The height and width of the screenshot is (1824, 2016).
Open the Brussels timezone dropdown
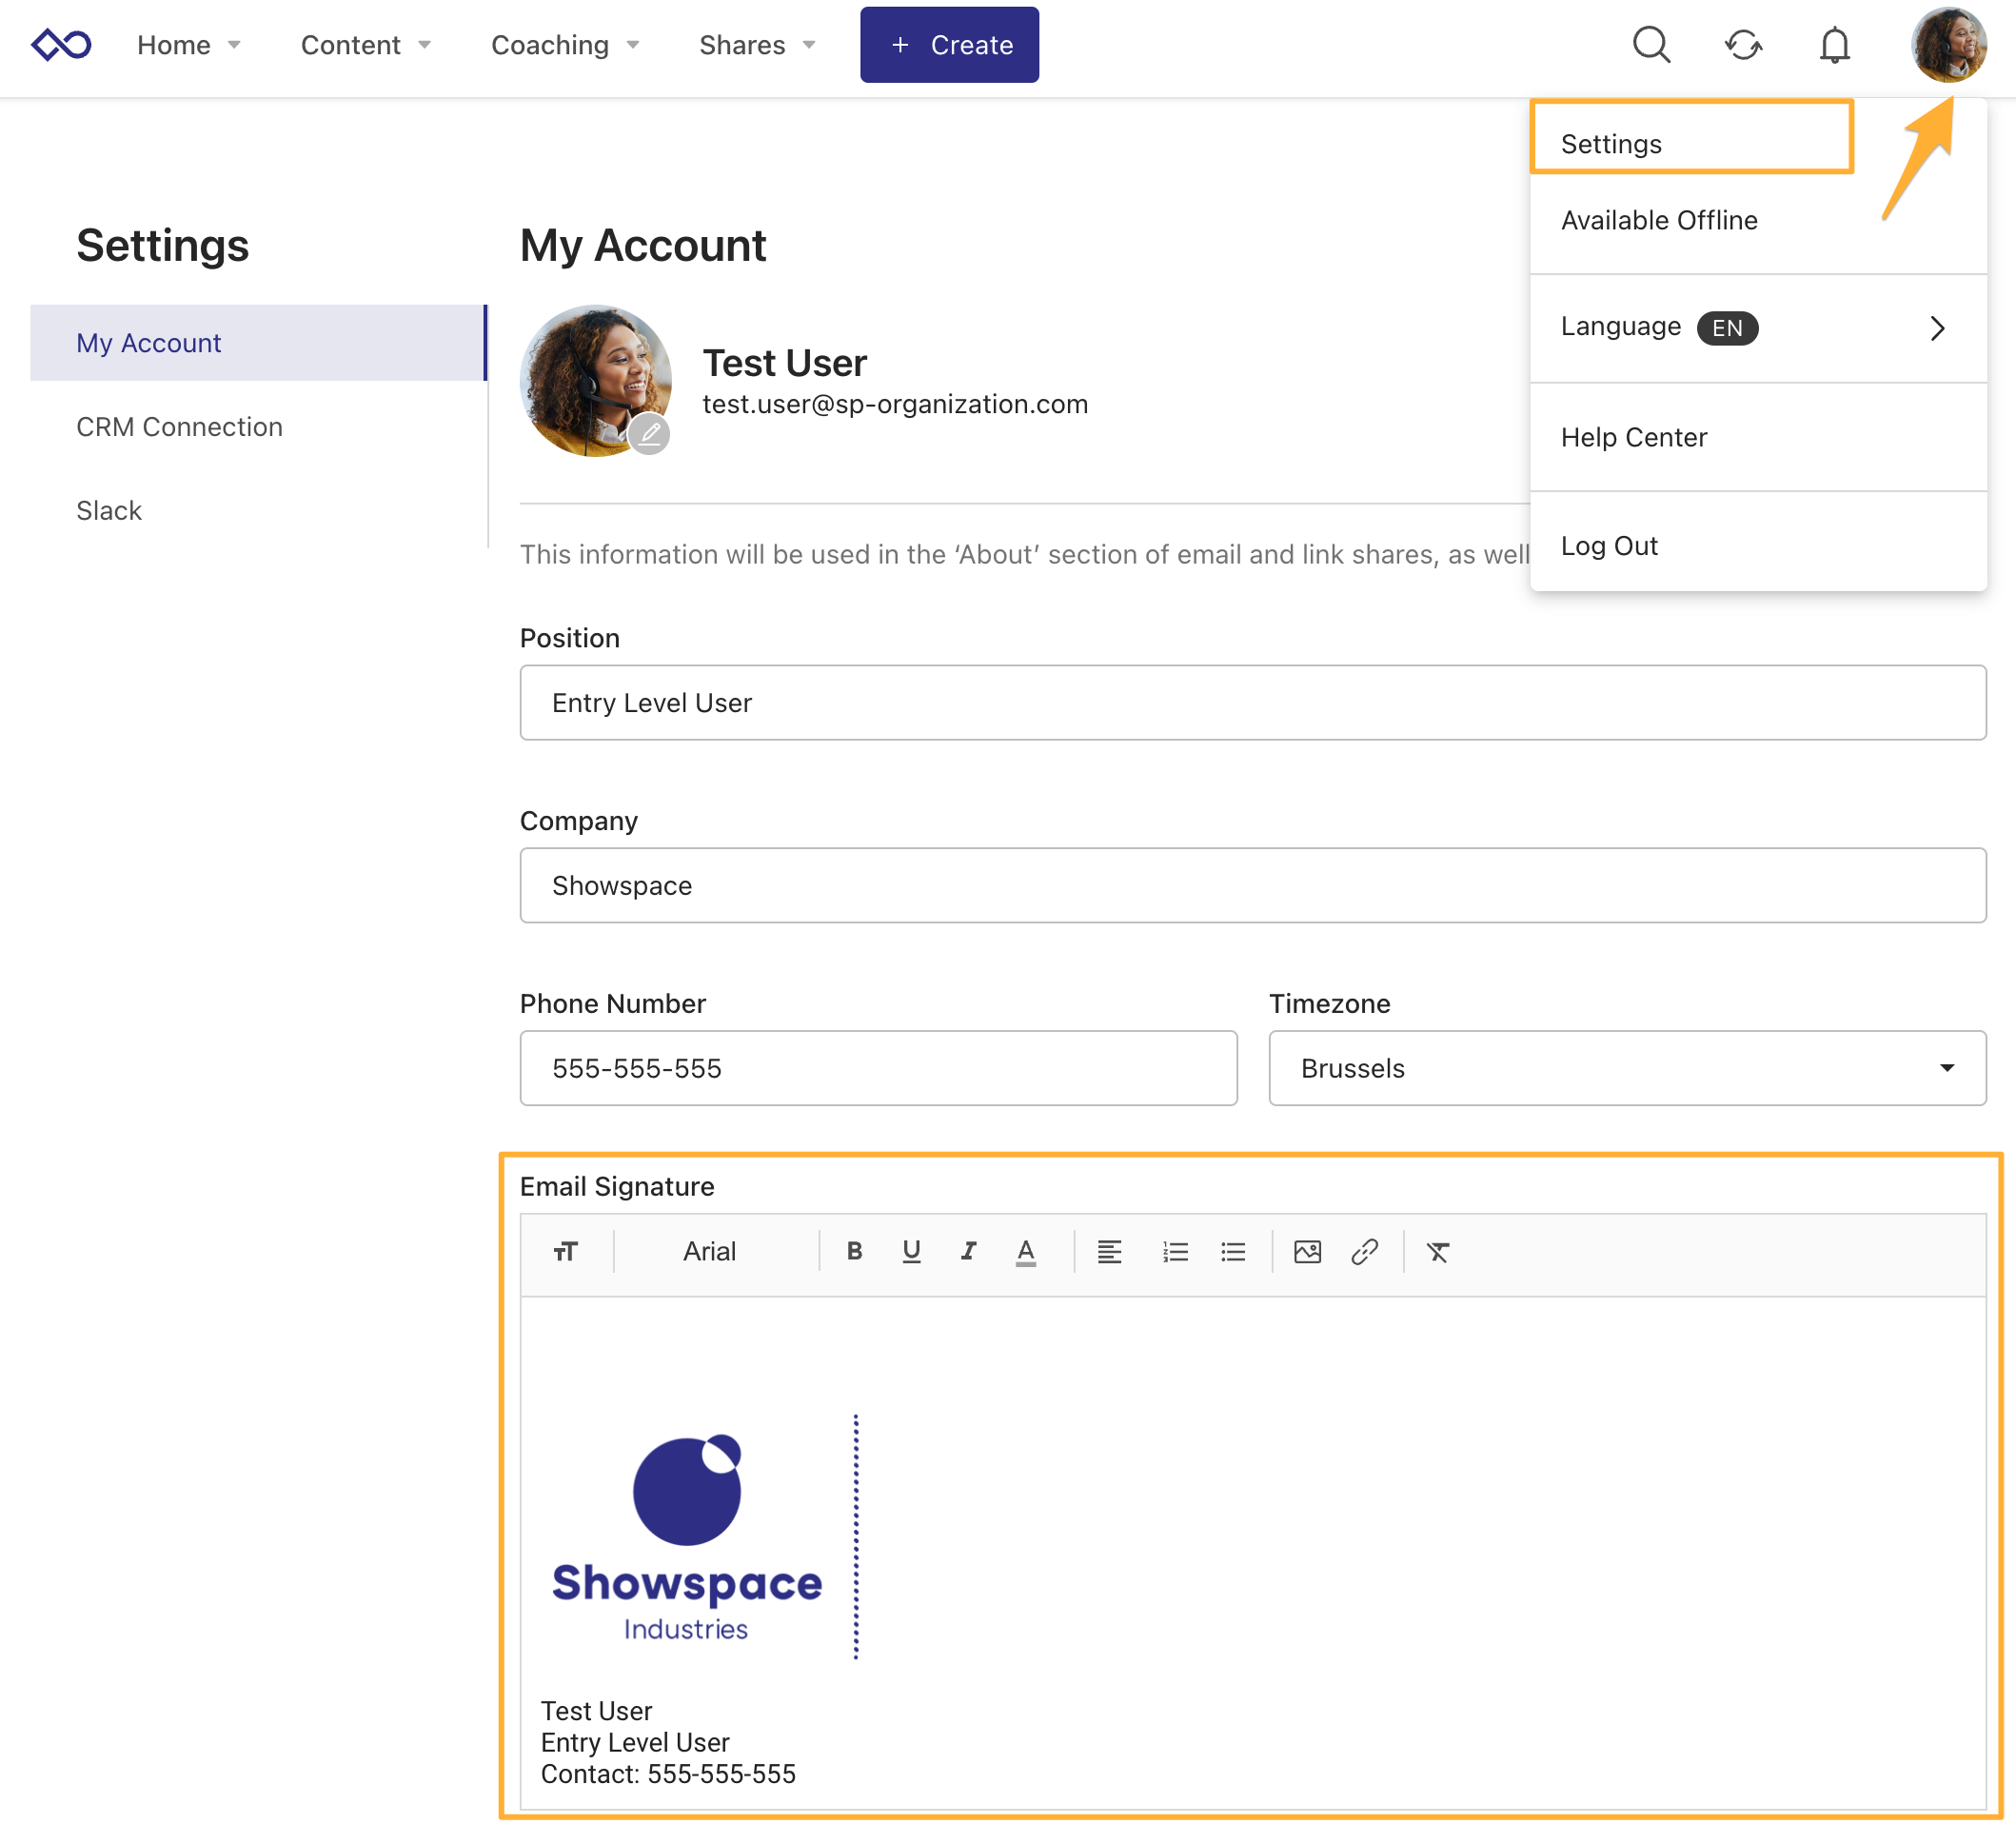(1627, 1068)
